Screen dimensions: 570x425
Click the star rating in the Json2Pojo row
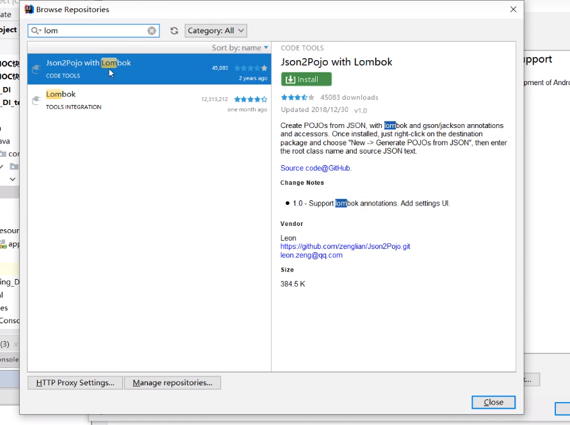tap(251, 68)
